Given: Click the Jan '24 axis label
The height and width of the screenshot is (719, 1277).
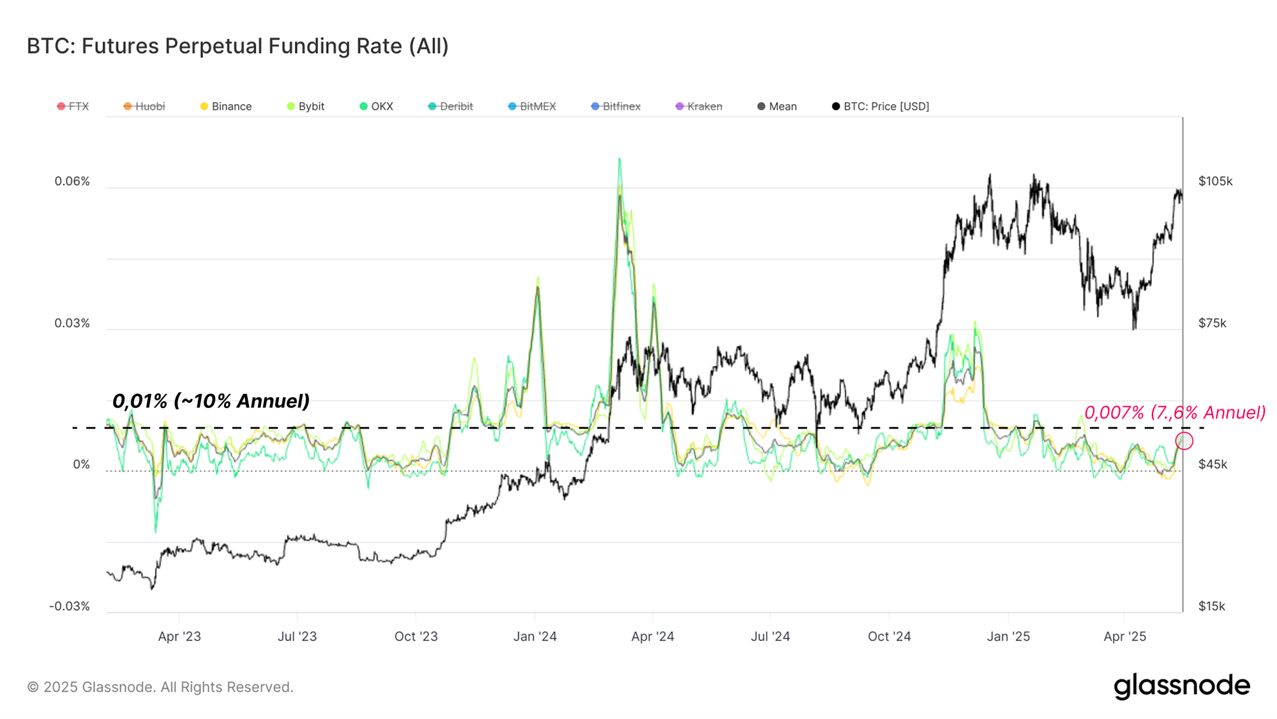Looking at the screenshot, I should [535, 636].
